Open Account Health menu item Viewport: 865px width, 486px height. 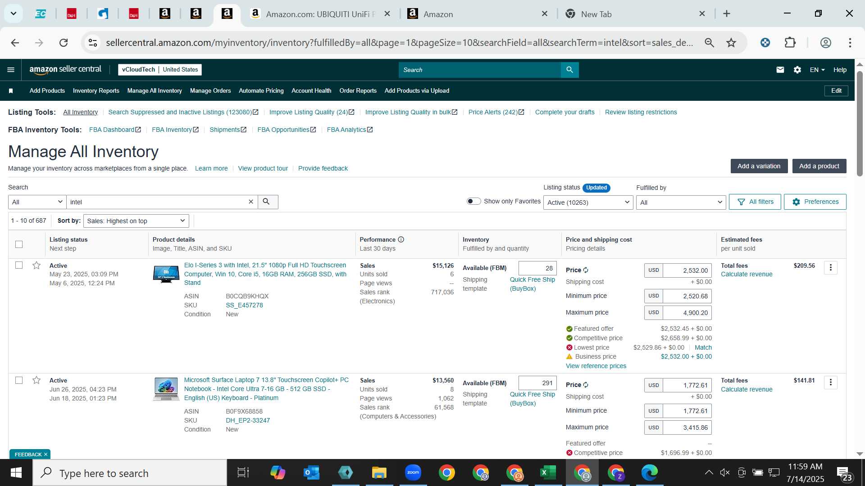(311, 91)
